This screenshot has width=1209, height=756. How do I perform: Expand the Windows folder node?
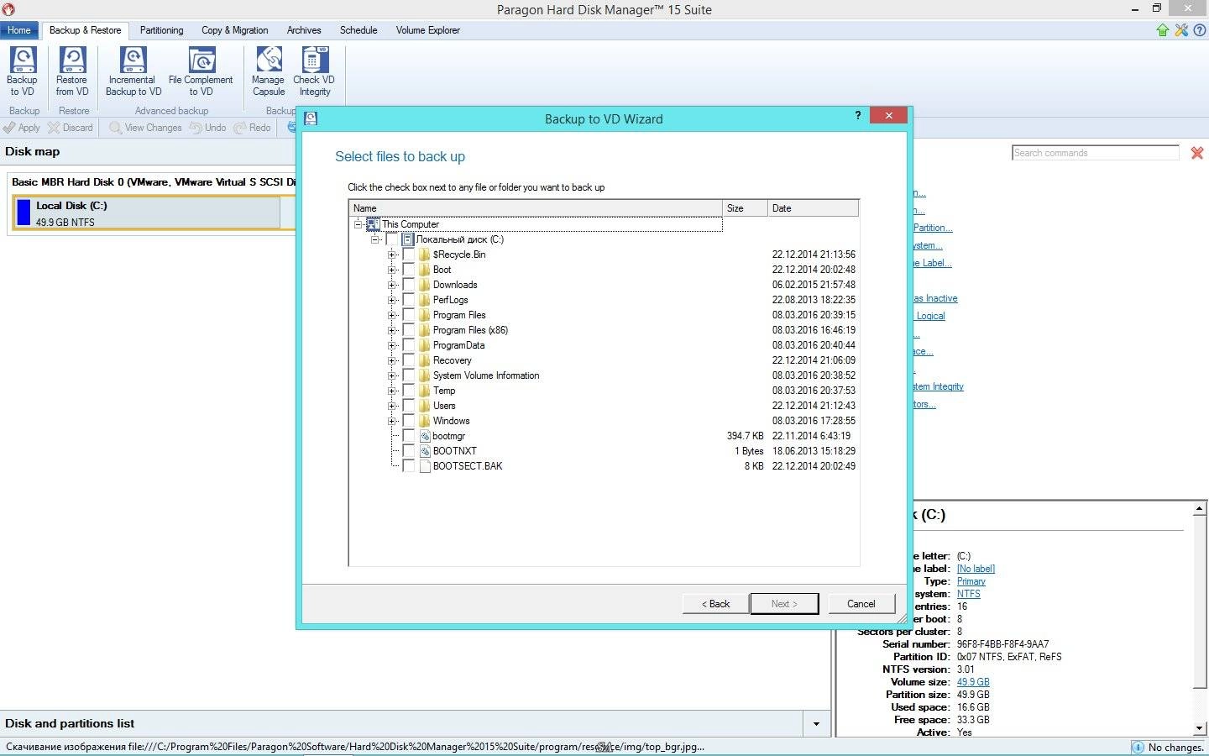pos(392,421)
